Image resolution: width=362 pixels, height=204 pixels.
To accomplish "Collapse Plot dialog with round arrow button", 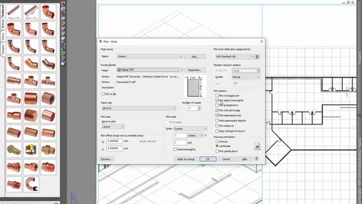I will tap(256, 159).
